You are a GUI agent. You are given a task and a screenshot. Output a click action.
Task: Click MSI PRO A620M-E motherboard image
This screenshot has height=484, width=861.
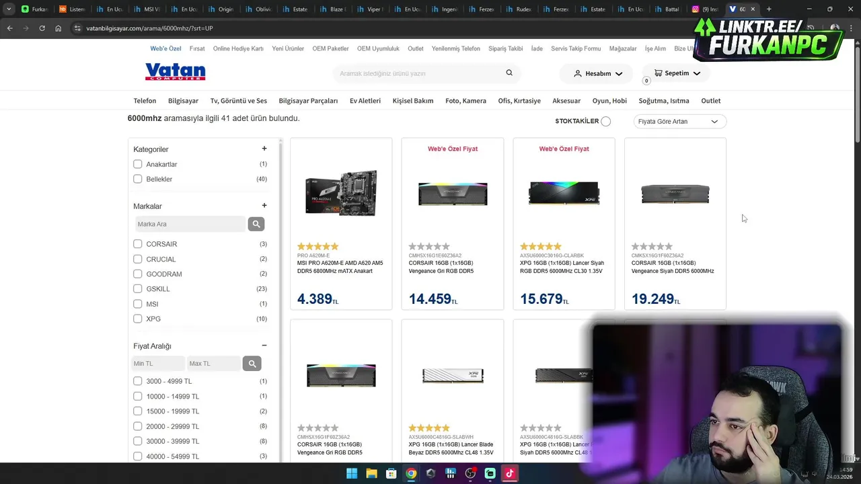pyautogui.click(x=341, y=194)
